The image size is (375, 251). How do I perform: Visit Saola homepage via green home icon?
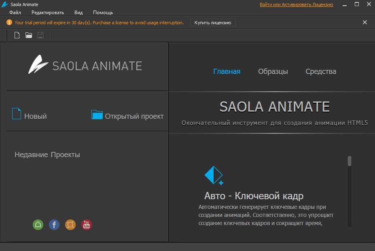[x=38, y=225]
